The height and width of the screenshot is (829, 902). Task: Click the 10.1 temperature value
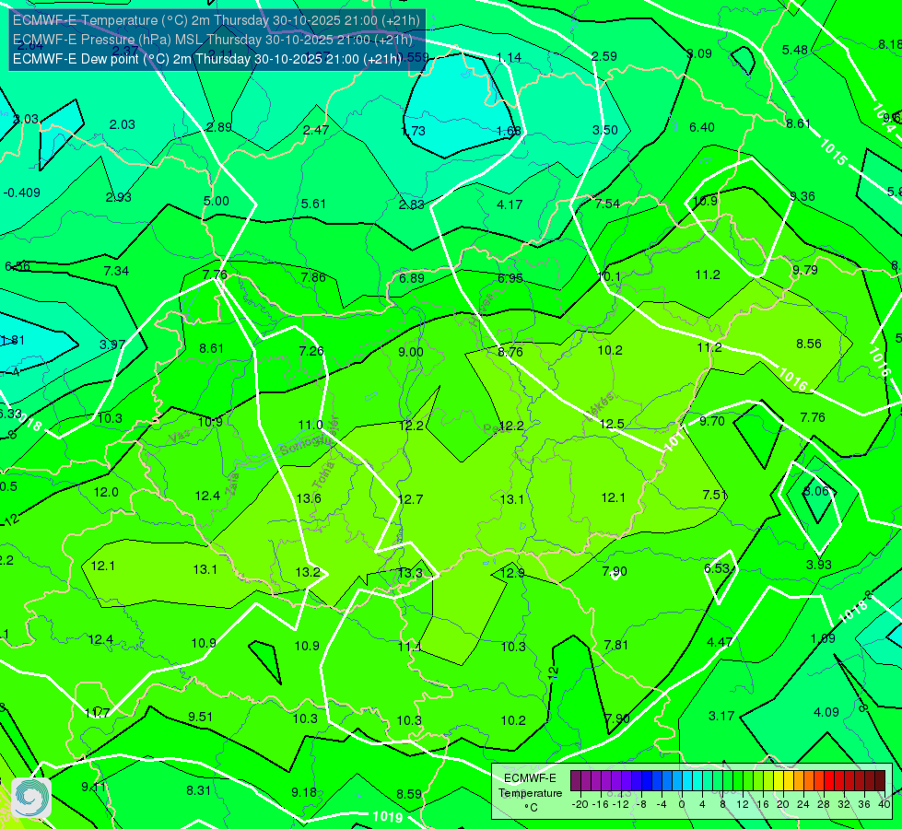click(609, 276)
